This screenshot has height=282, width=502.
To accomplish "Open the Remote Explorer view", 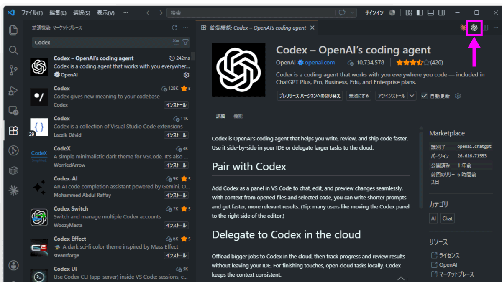I will tap(13, 111).
